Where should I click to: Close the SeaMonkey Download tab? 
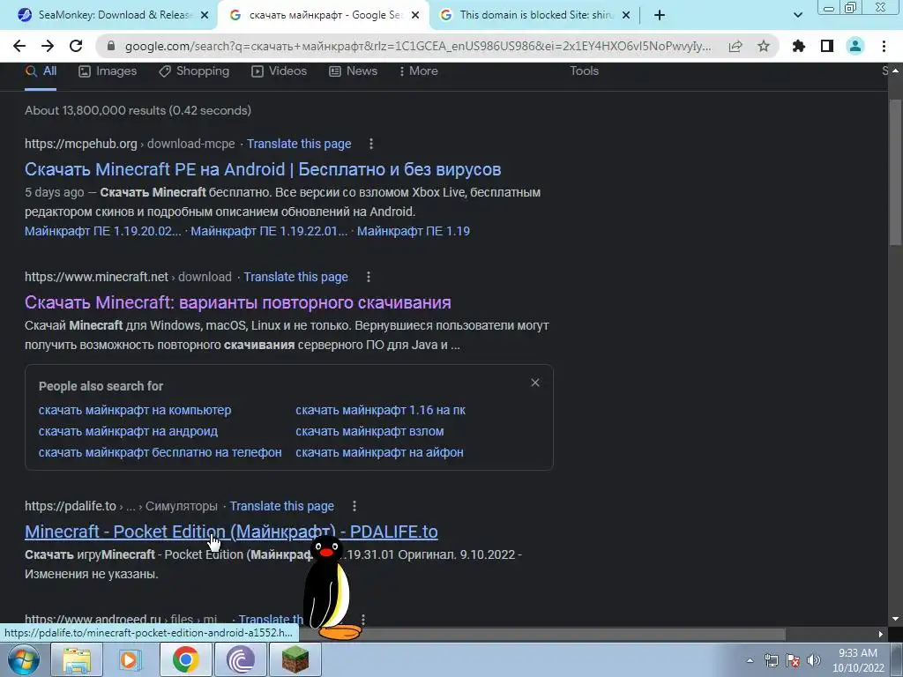205,15
